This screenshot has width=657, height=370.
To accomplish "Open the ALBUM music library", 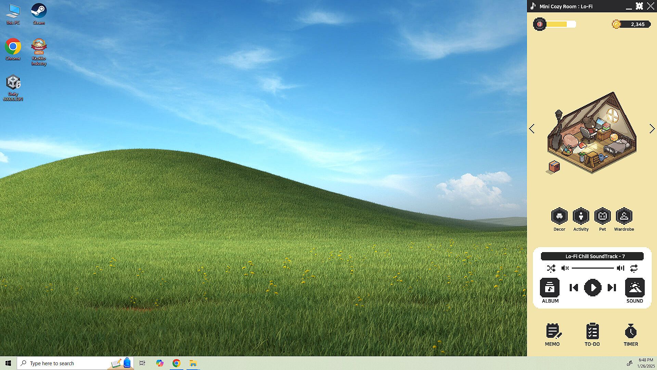I will pos(550,288).
